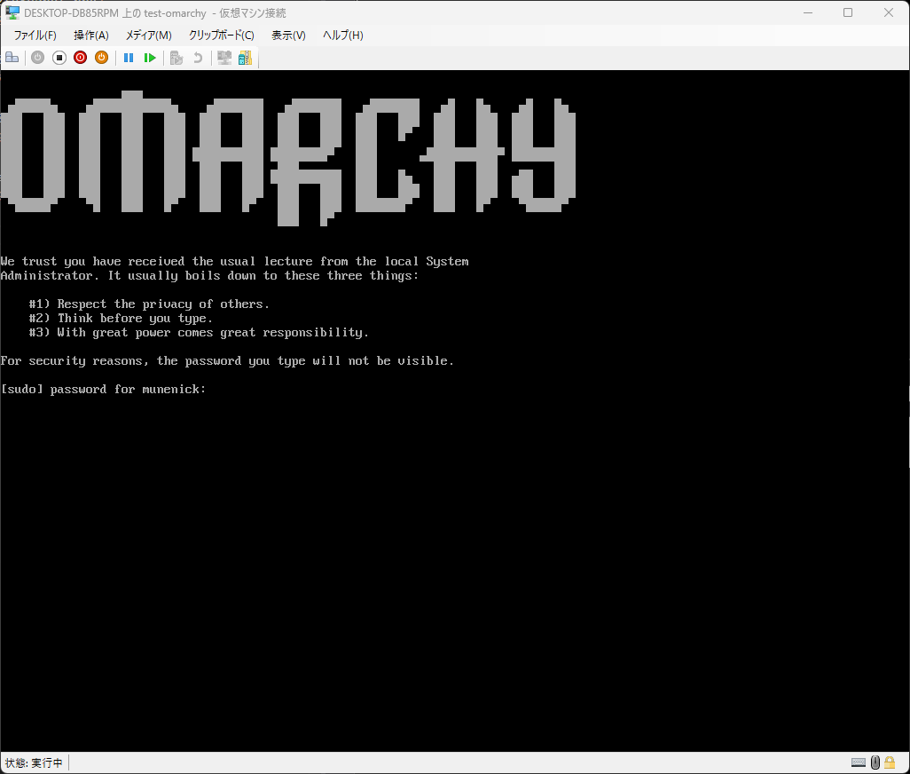Shut down the VM with the red power icon
The width and height of the screenshot is (910, 774).
(80, 58)
